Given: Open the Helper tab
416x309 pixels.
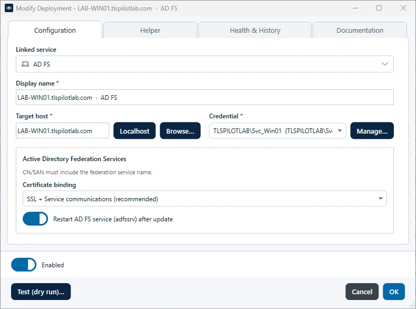Looking at the screenshot, I should [150, 30].
